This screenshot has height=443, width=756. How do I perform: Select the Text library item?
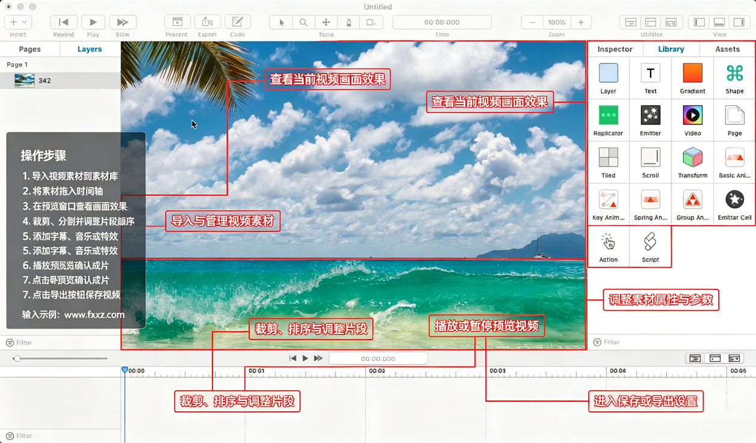tap(650, 78)
